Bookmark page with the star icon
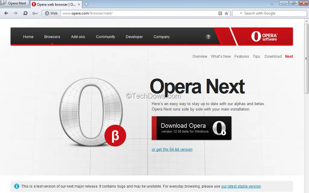Screen dimensions: 309x193 pyautogui.click(x=226, y=13)
